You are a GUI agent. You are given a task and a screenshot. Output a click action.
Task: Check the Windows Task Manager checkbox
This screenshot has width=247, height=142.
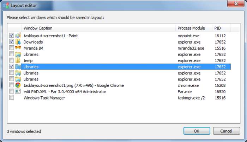click(x=12, y=97)
